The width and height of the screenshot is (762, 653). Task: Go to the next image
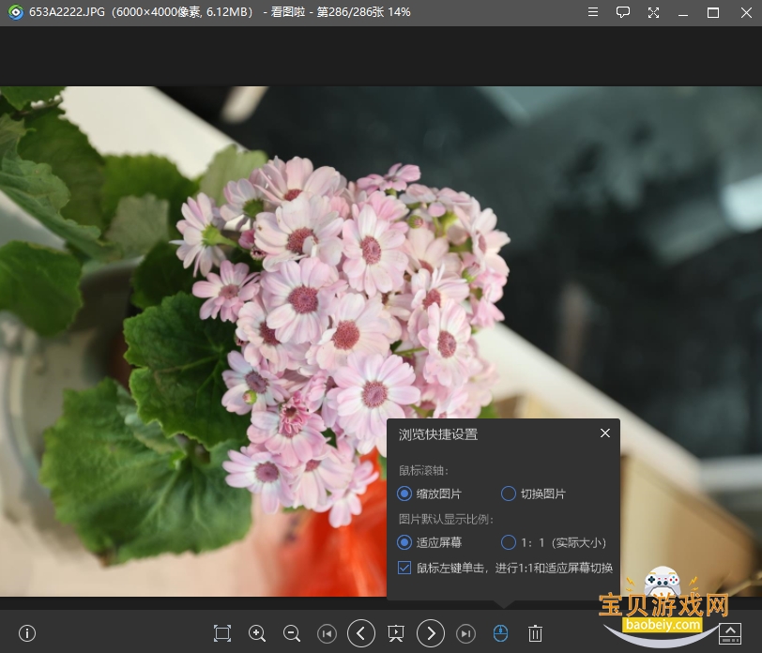431,633
